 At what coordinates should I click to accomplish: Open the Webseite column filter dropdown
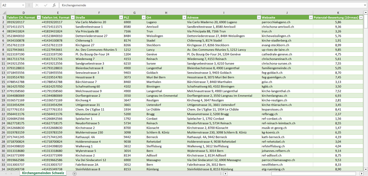(310, 18)
